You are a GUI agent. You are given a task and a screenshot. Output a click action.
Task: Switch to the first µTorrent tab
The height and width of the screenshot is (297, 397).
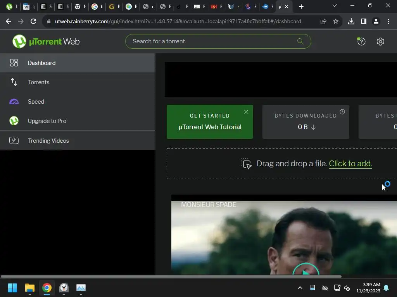click(12, 7)
